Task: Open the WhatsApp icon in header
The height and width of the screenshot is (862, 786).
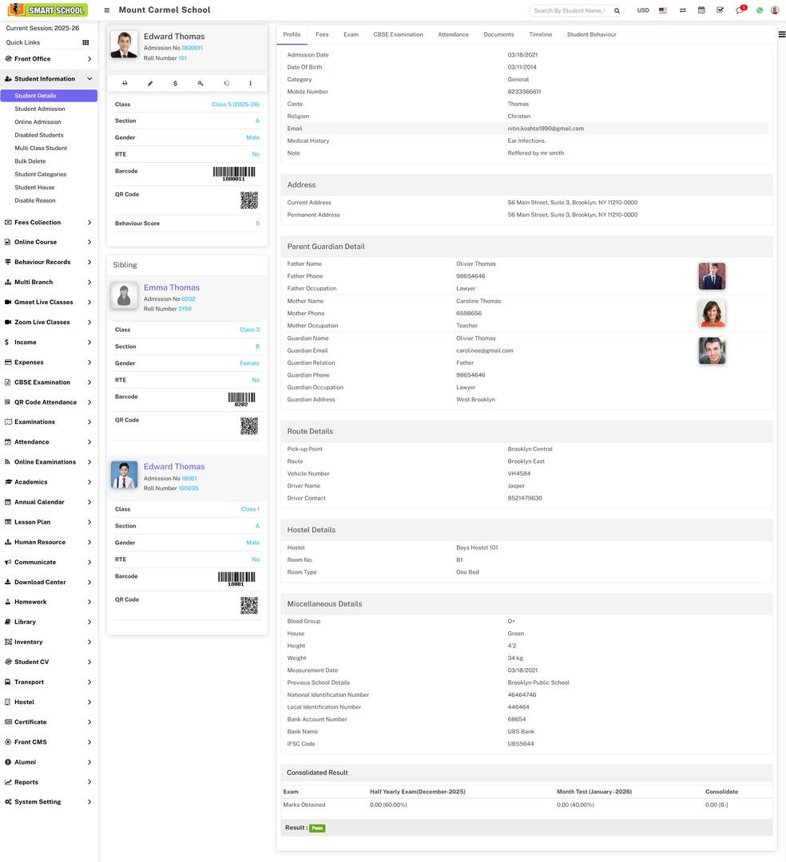Action: point(760,10)
